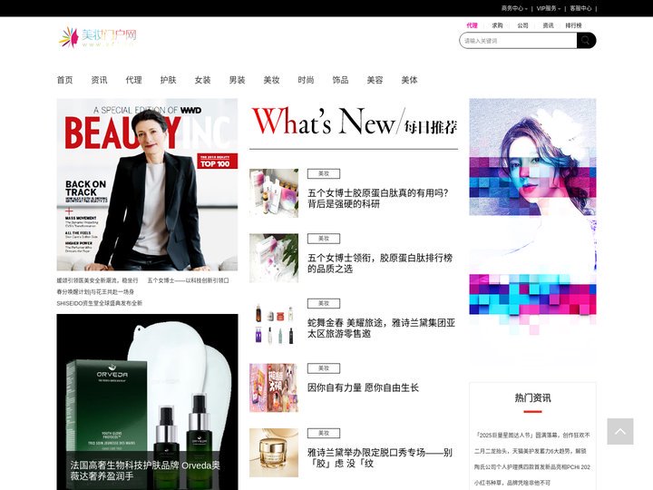Open thumbnail of 五个女博士领衔 article
Screen dimensions: 653x490
coord(274,258)
